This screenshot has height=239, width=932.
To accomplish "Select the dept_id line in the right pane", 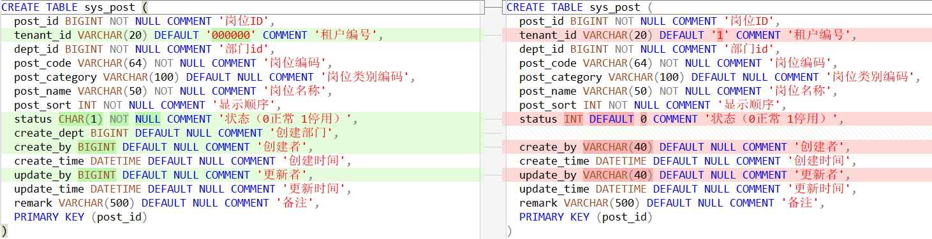I will point(649,49).
